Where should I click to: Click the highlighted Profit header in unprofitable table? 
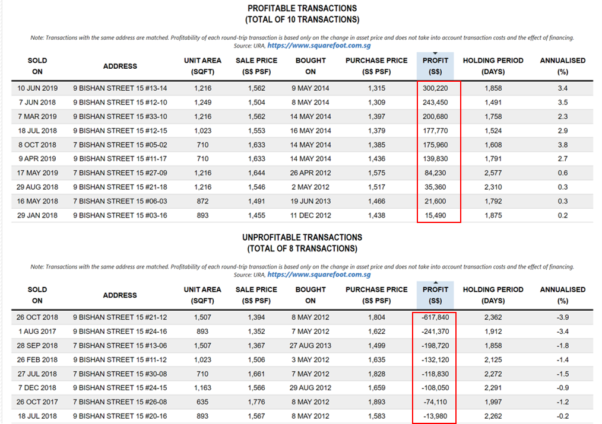pyautogui.click(x=435, y=295)
